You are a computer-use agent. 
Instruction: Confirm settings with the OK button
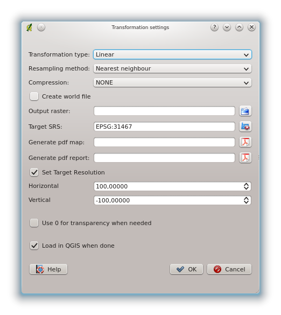coord(186,269)
